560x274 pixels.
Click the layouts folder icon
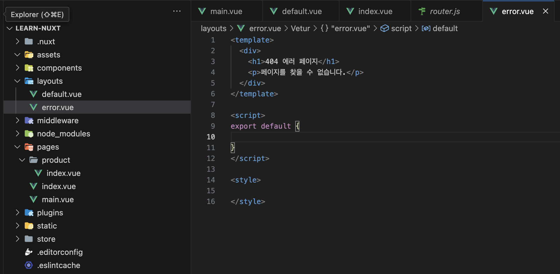click(29, 81)
